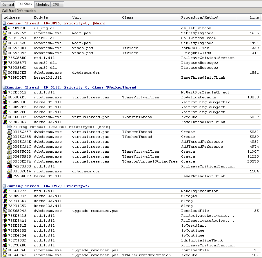Collapse Running Thread ID=3036 node
The image size is (262, 258).
point(4,23)
